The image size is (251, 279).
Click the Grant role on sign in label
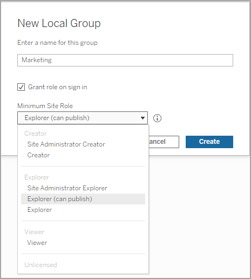tap(58, 87)
